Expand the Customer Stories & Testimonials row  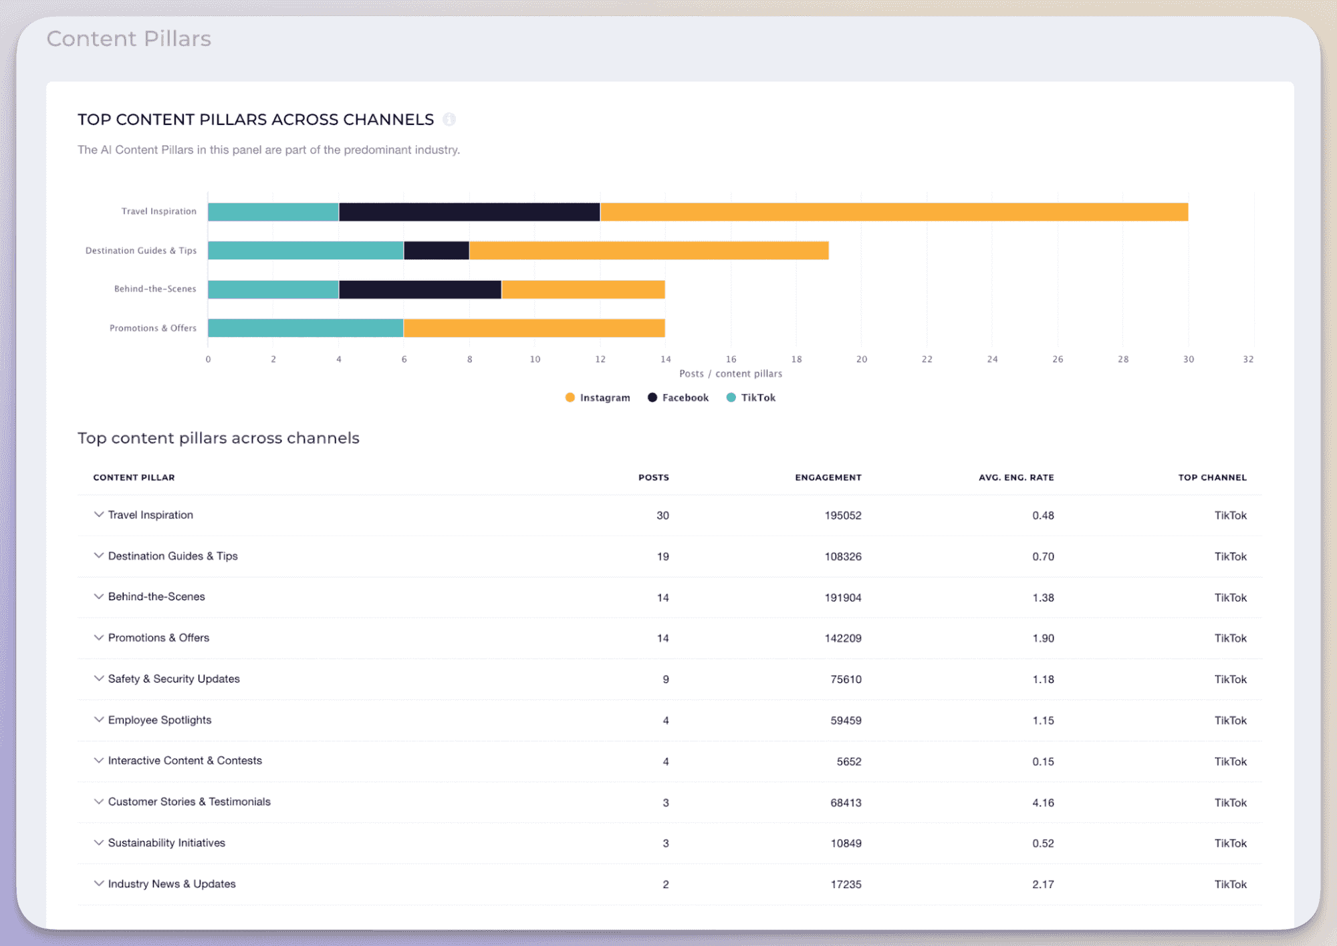pyautogui.click(x=99, y=802)
